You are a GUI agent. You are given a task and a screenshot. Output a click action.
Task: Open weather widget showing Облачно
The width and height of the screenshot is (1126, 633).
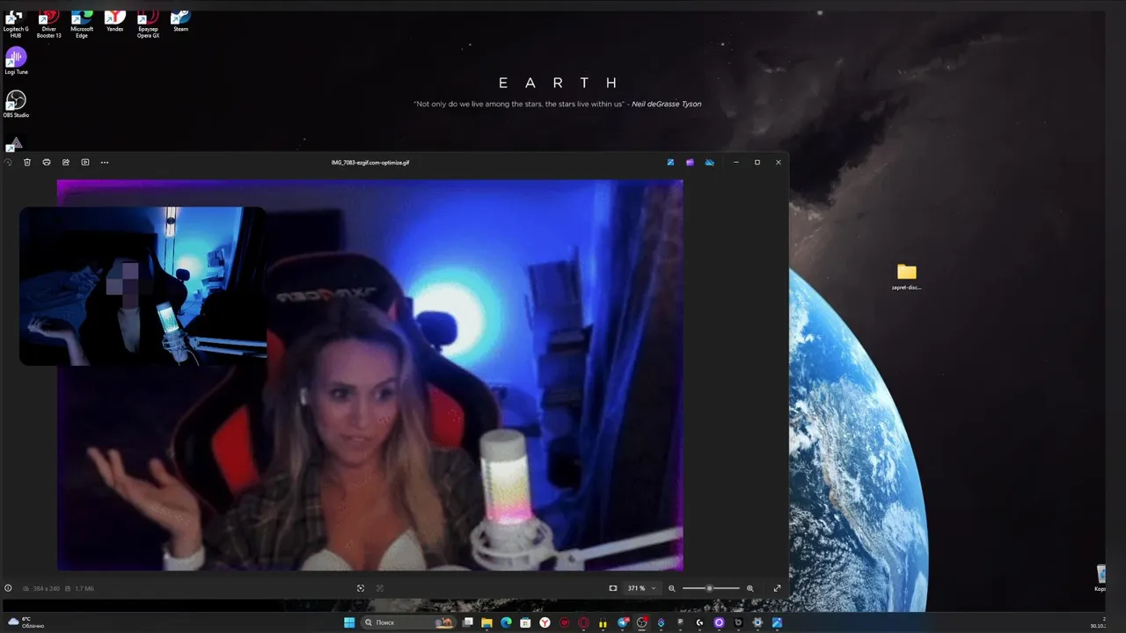tap(26, 622)
